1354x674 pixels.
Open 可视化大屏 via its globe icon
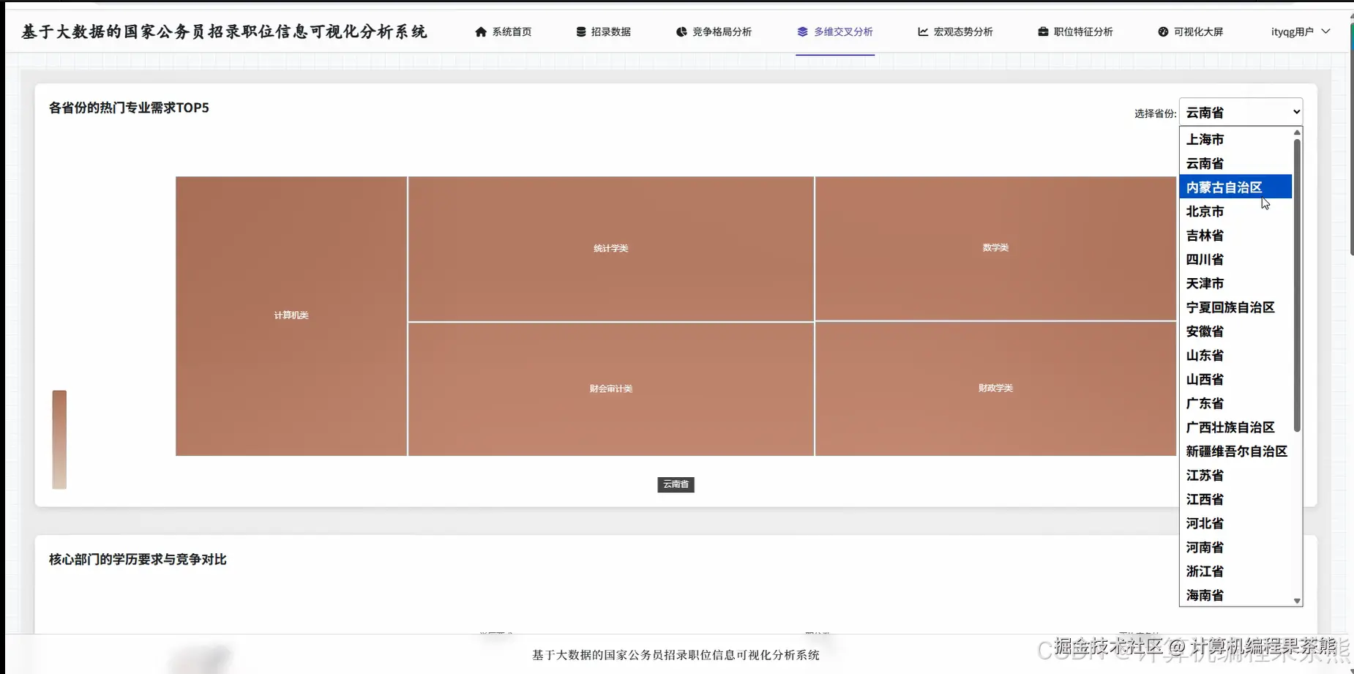(1162, 31)
